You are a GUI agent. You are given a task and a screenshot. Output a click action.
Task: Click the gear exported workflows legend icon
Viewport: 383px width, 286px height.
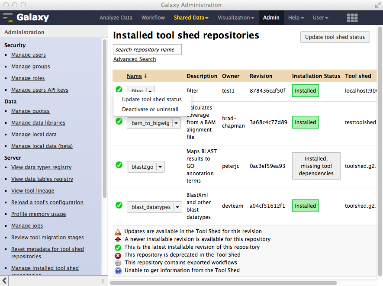(x=118, y=263)
